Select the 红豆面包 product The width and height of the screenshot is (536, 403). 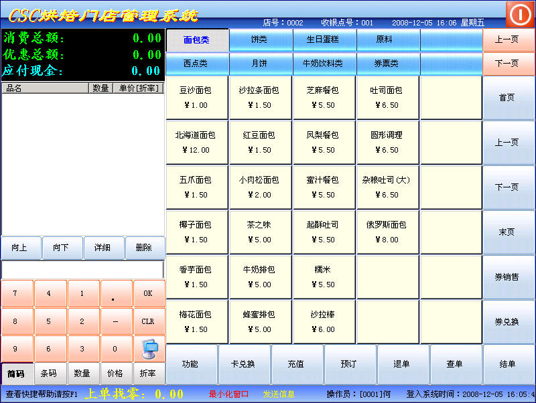(261, 143)
